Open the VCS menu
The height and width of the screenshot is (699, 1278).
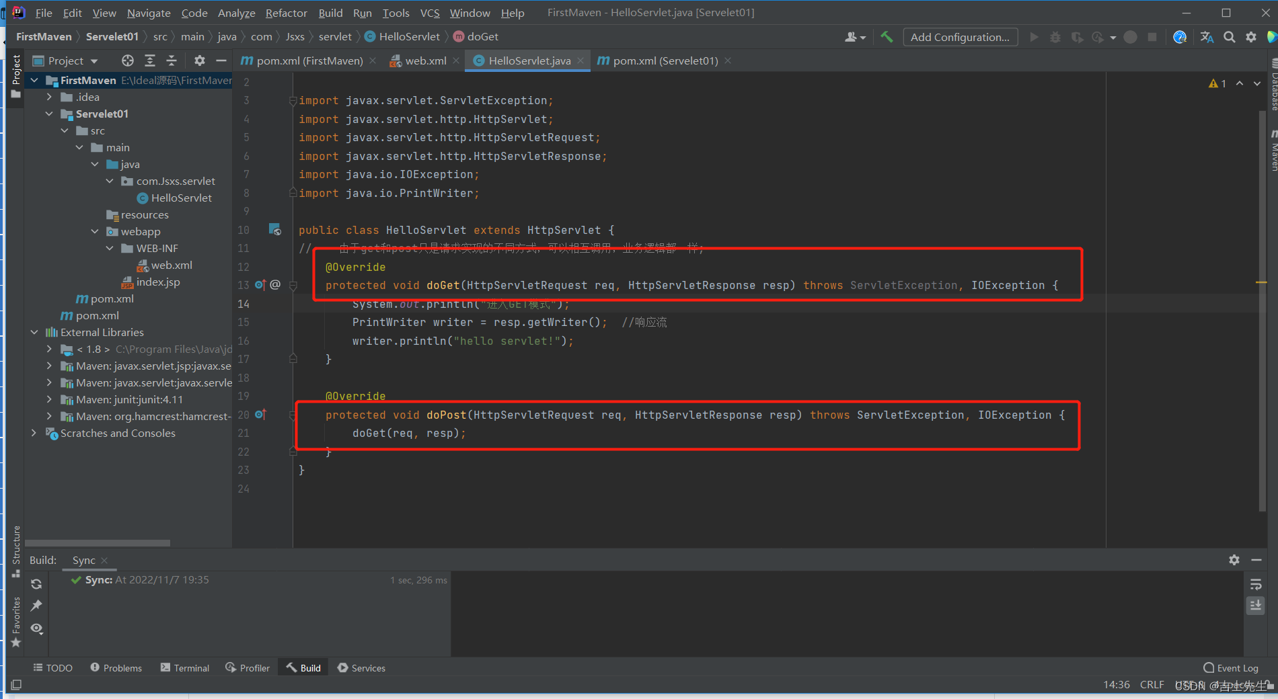430,13
